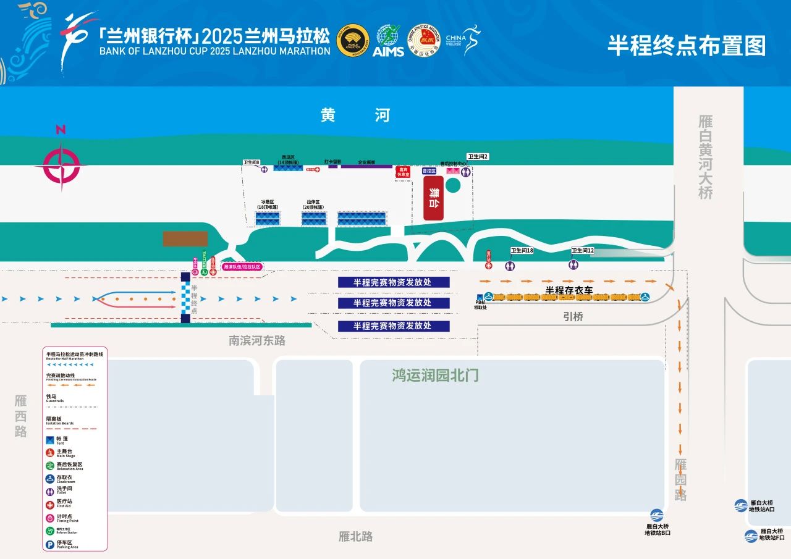Click the 展演队伍/拉拉队区 pink label
Image resolution: width=791 pixels, height=559 pixels.
pyautogui.click(x=242, y=267)
